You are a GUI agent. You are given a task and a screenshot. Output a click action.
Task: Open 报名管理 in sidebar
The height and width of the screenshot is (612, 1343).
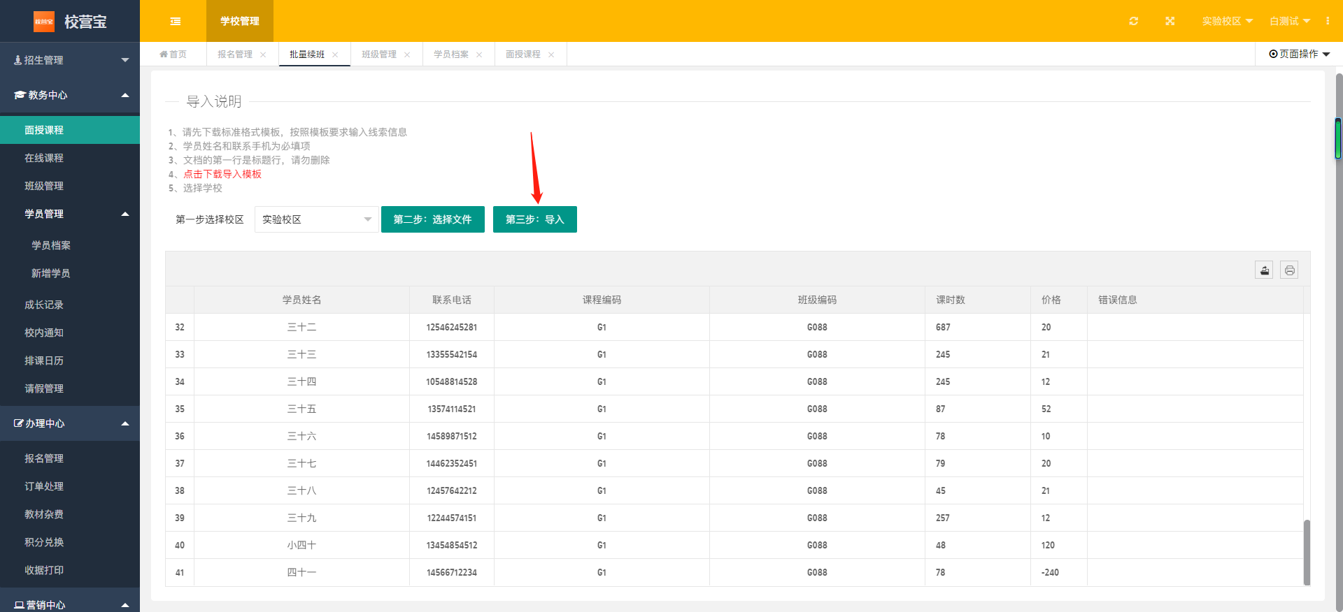[x=70, y=458]
